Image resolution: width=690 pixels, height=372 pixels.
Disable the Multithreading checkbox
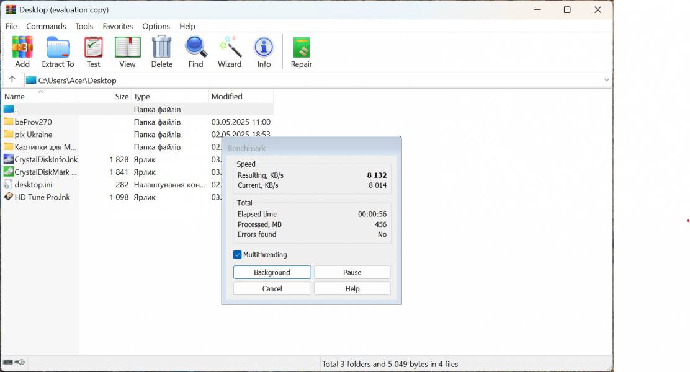(237, 255)
